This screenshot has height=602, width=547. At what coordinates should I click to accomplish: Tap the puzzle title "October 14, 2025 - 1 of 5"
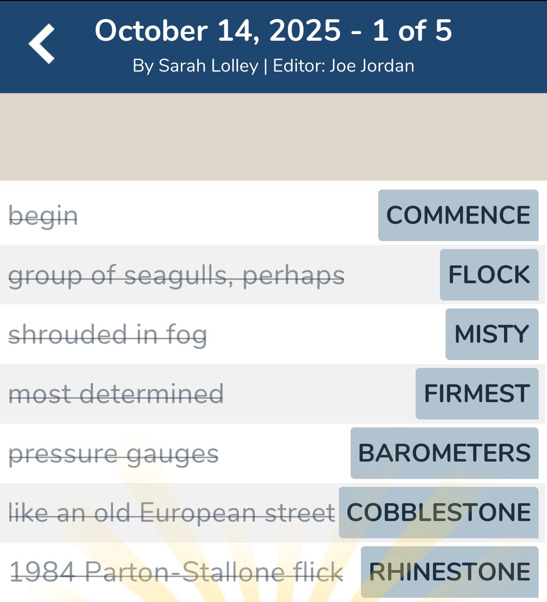click(x=273, y=31)
